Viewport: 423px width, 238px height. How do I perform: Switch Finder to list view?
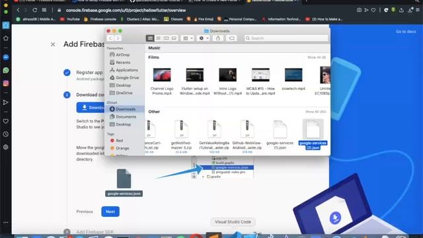tap(158, 38)
